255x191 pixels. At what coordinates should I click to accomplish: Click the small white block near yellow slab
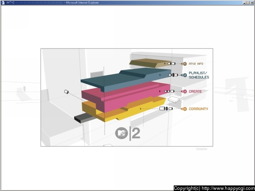tap(174, 99)
